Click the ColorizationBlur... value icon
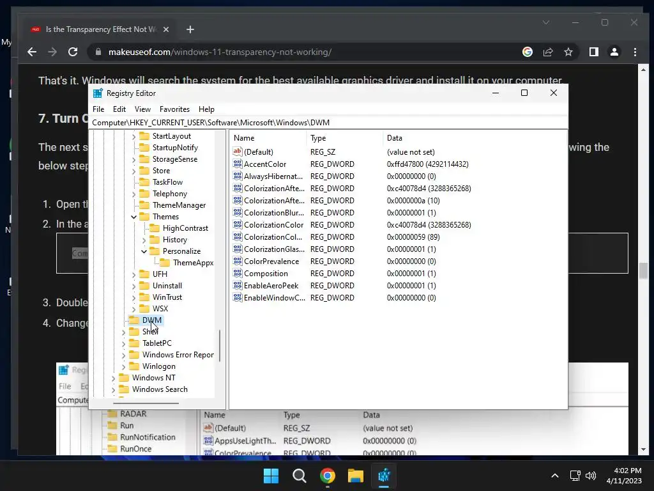Viewport: 654px width, 491px height. coord(238,212)
